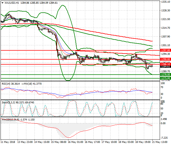Select the MACD scale value -7.225

tap(164, 138)
